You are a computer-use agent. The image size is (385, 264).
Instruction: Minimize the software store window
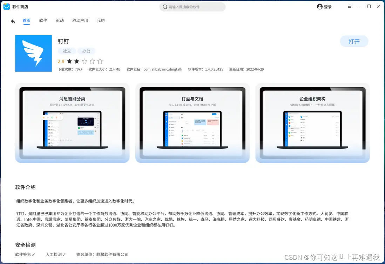pyautogui.click(x=359, y=6)
